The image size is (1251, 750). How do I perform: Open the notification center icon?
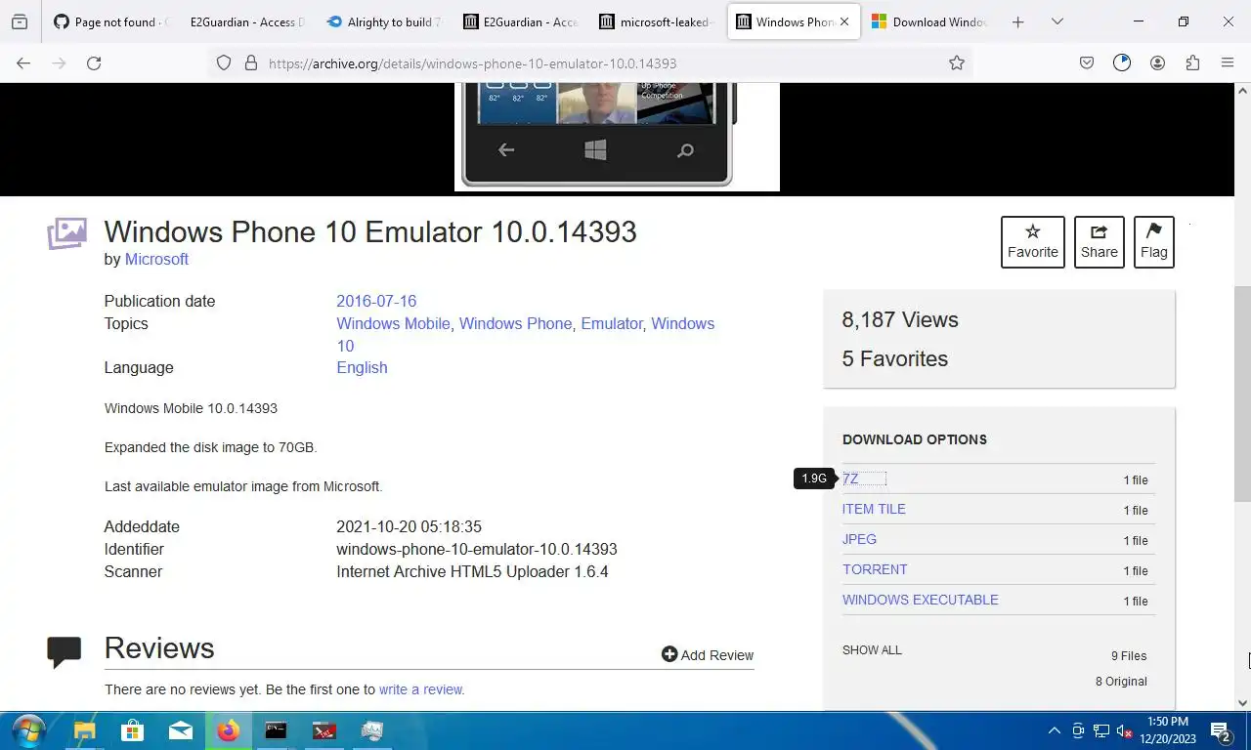[x=1221, y=730]
